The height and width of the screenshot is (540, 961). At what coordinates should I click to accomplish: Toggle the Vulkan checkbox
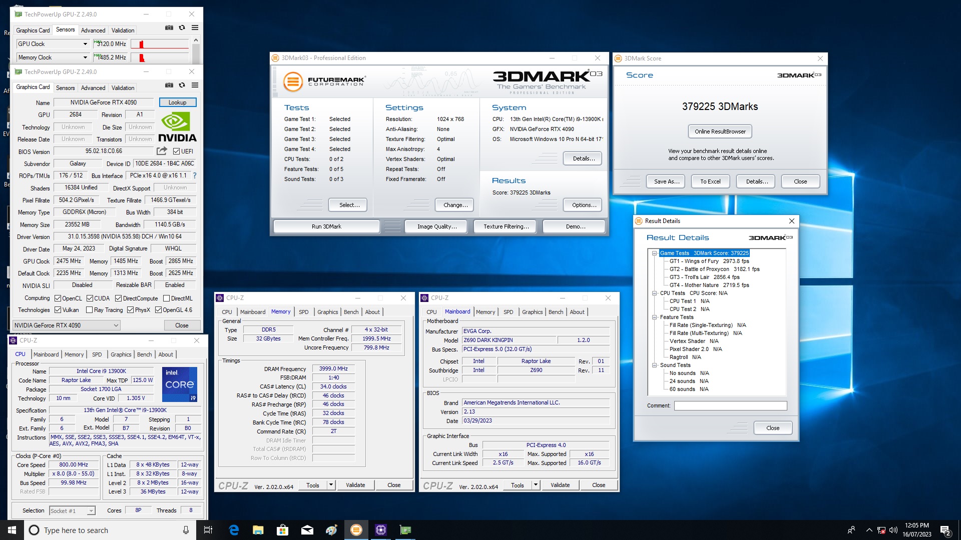pyautogui.click(x=58, y=309)
